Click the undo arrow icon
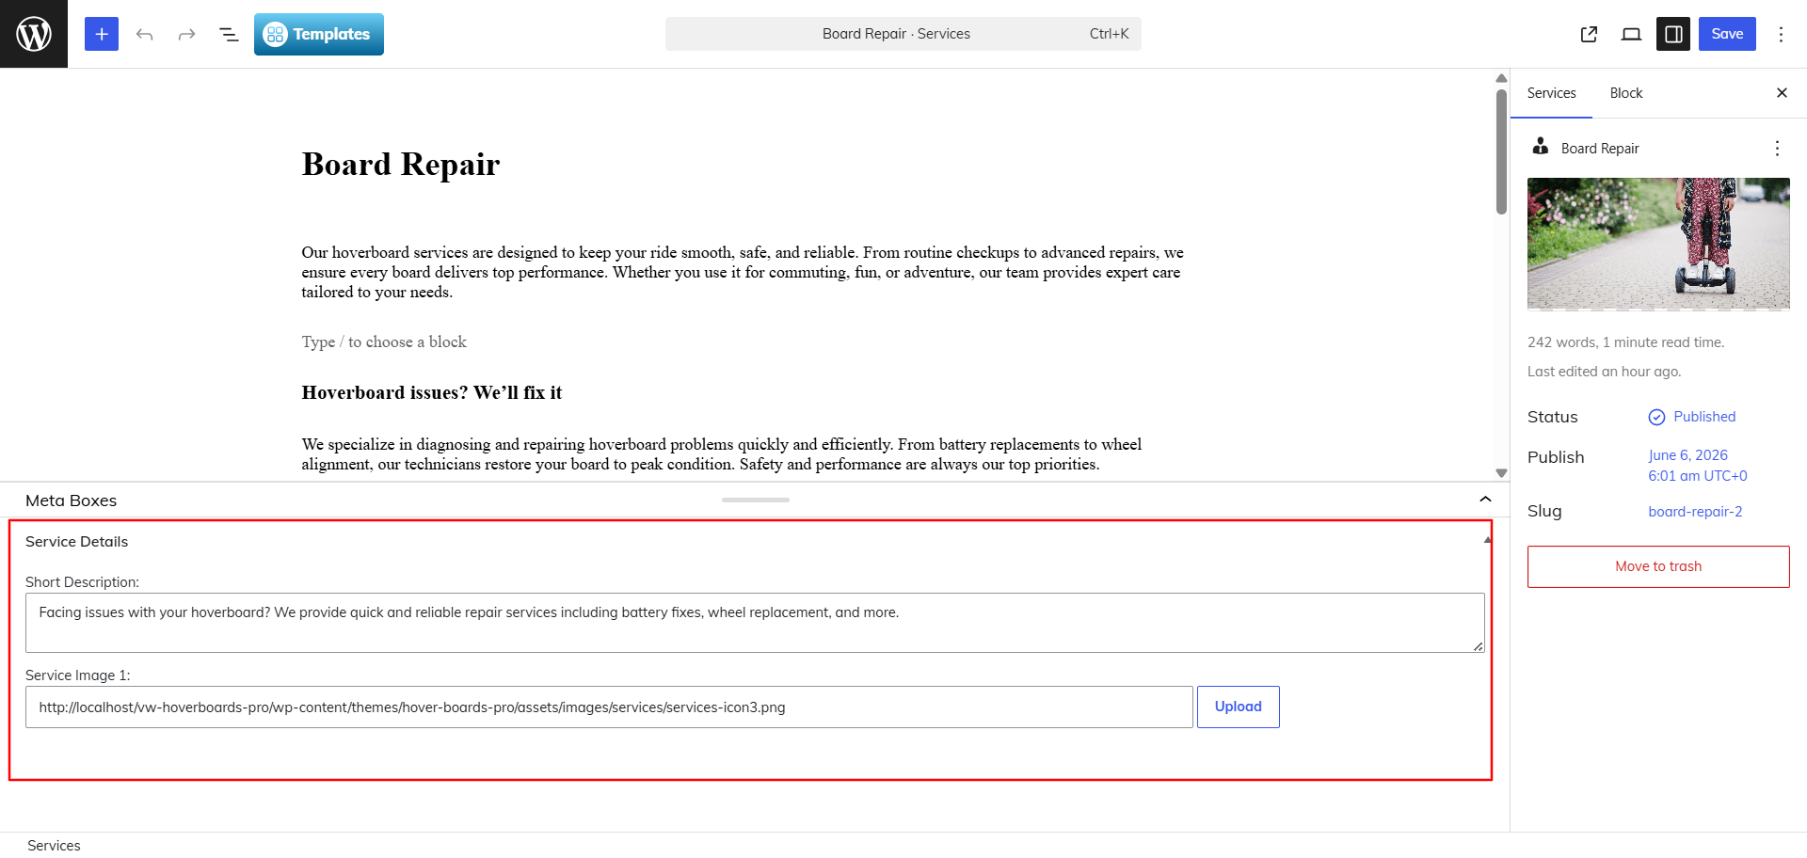This screenshot has height=858, width=1807. tap(144, 34)
